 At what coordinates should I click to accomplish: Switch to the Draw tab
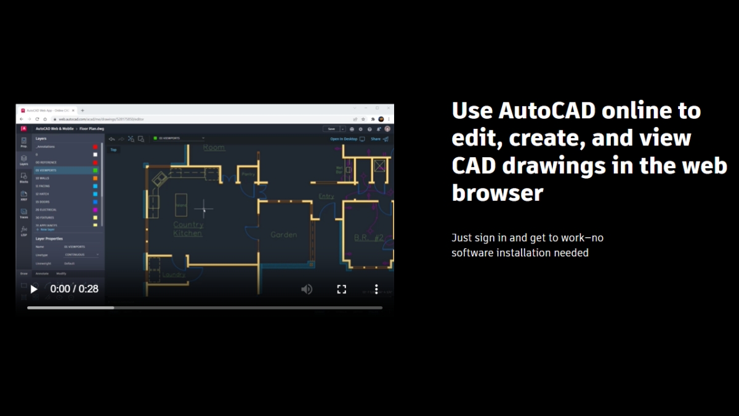(23, 273)
